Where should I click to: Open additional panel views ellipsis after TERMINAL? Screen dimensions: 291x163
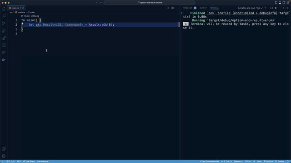tap(222, 8)
